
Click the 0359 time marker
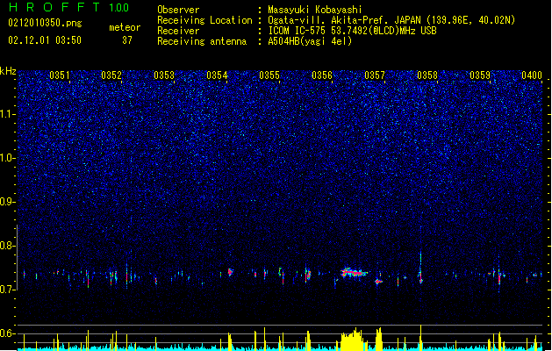480,75
